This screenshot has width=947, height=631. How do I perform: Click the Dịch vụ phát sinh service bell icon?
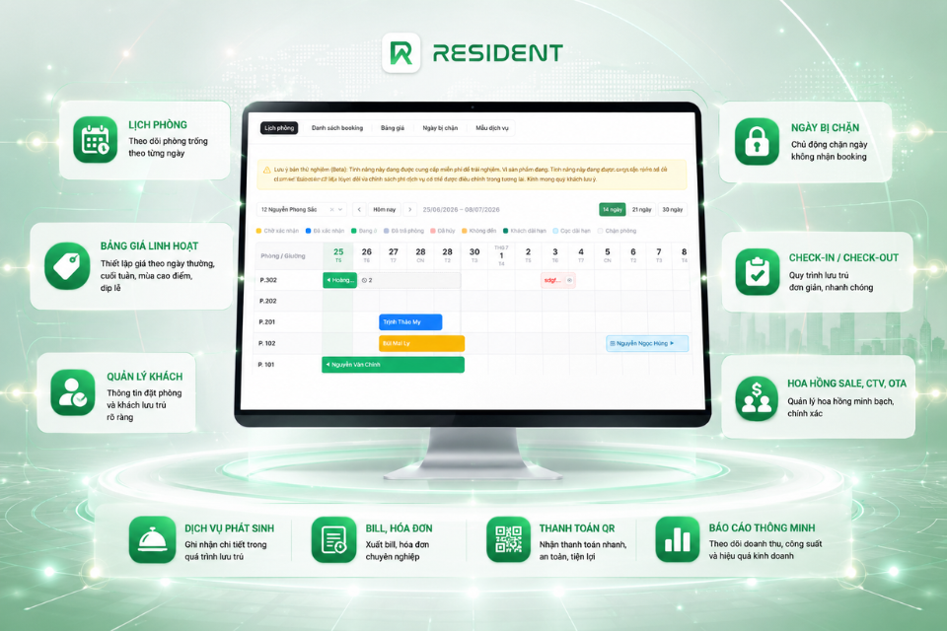point(152,539)
